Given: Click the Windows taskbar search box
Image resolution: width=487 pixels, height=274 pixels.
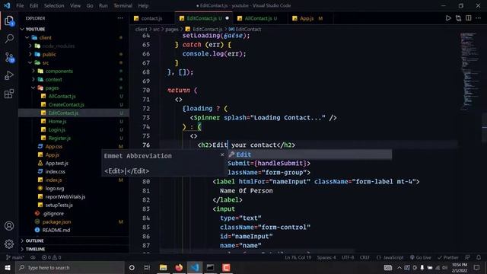Looking at the screenshot, I should click(x=70, y=267).
